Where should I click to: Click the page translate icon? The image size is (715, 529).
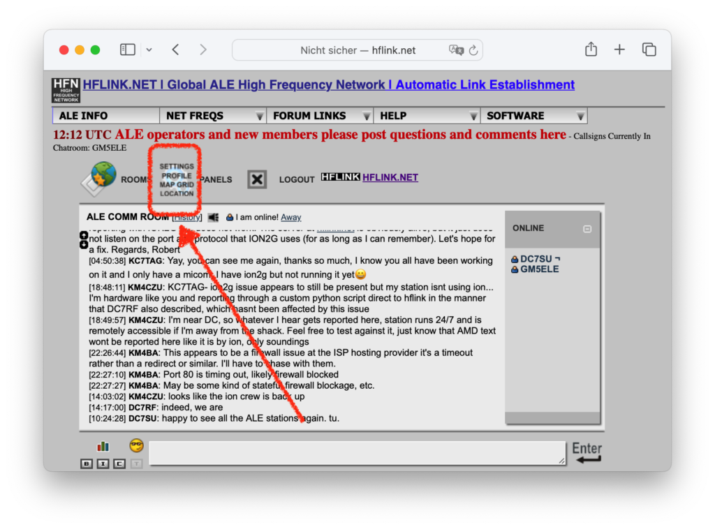pyautogui.click(x=456, y=50)
